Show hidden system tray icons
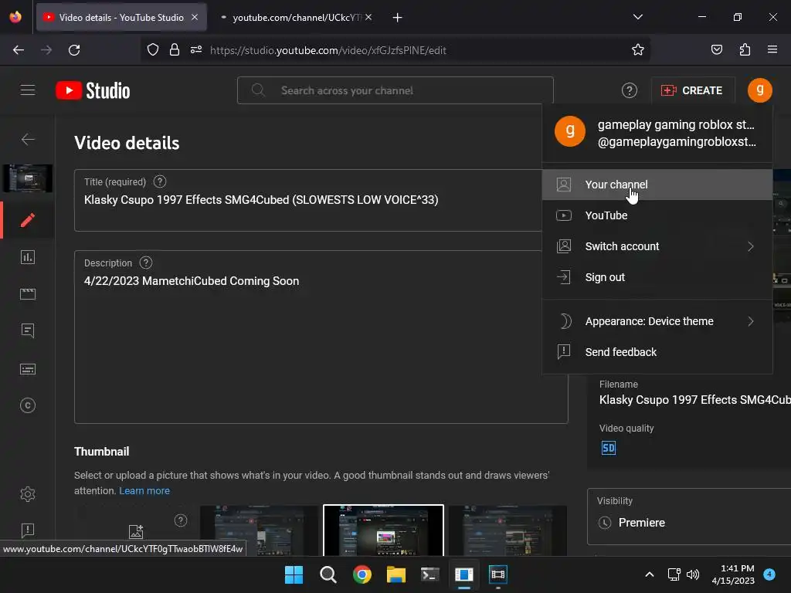 pos(650,574)
